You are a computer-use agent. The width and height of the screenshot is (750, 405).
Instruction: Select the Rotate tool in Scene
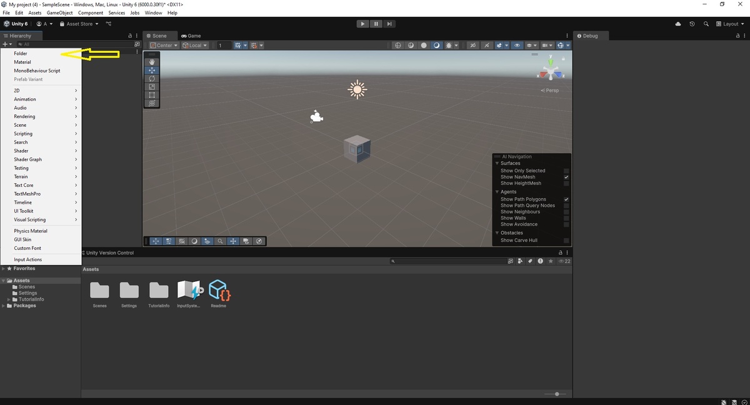152,78
